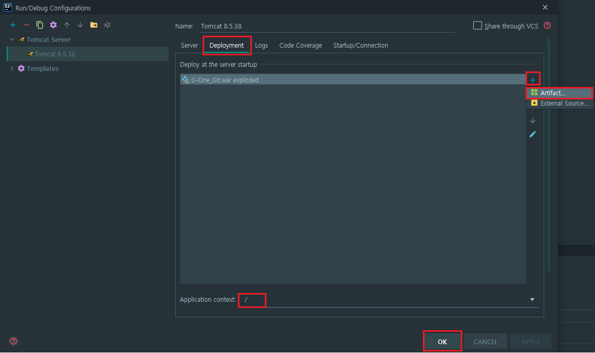Move configuration up arrow in toolbar
Viewport: 595px width, 353px height.
pyautogui.click(x=67, y=25)
